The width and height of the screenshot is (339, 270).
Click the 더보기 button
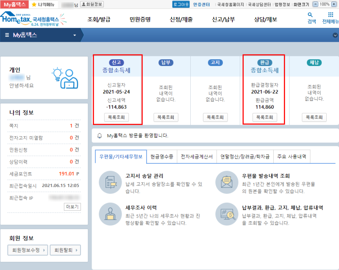(72, 207)
